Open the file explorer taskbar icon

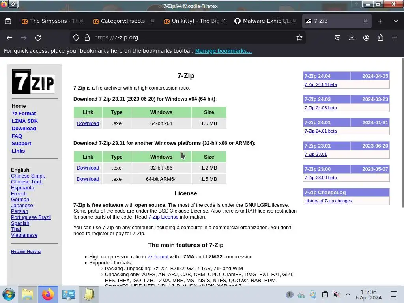coord(28,294)
